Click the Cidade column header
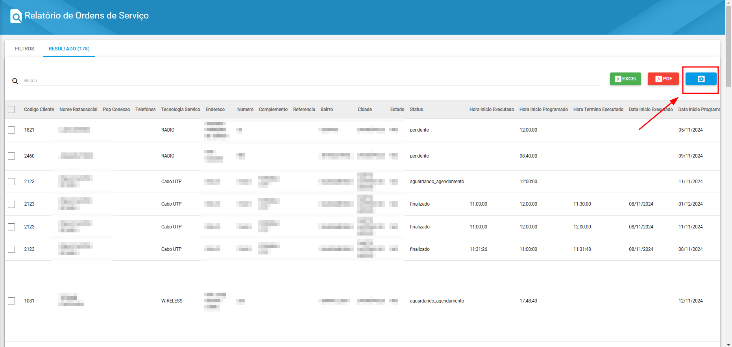 coord(365,109)
